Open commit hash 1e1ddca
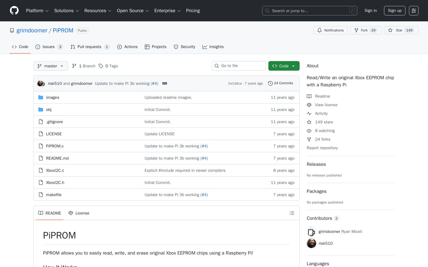428x267 pixels. pos(235,83)
